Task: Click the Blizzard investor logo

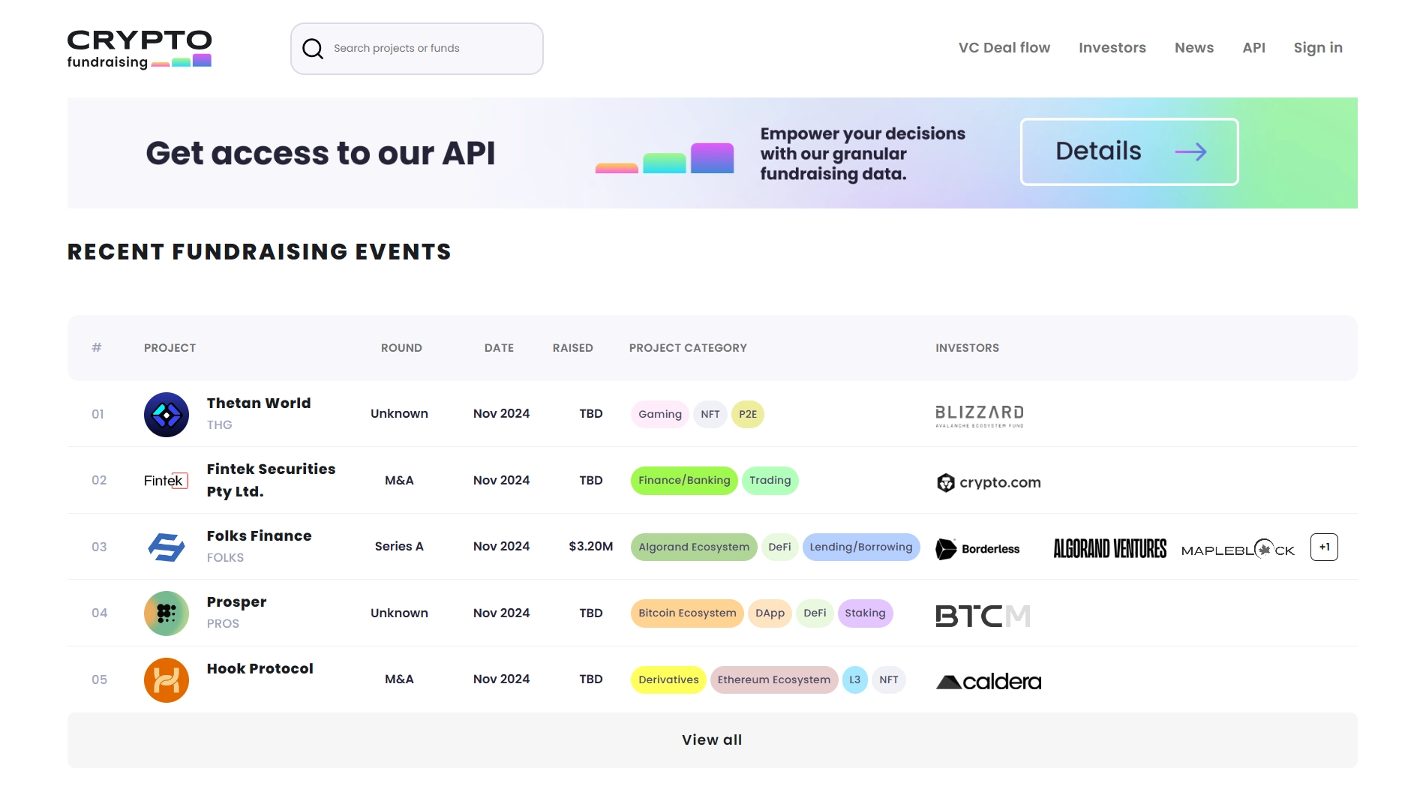Action: [x=980, y=416]
